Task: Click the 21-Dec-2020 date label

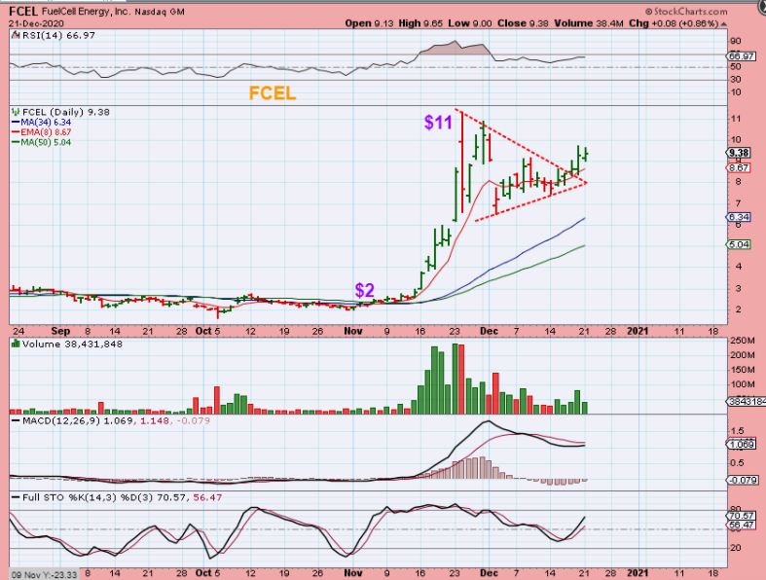Action: [x=37, y=23]
